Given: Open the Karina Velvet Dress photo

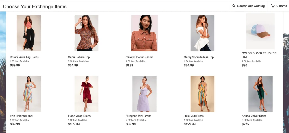Looking at the screenshot, I should [x=260, y=94].
